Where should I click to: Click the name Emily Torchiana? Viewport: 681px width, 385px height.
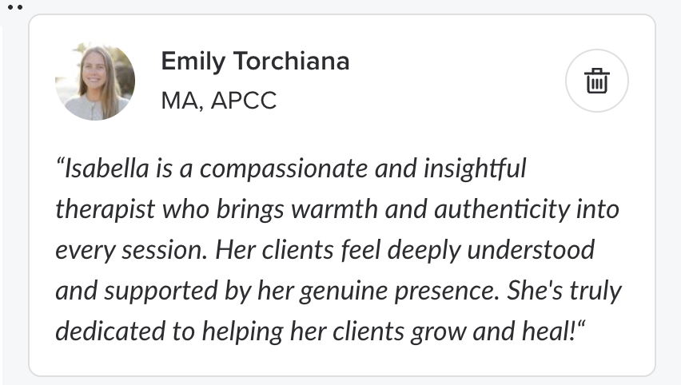coord(255,62)
